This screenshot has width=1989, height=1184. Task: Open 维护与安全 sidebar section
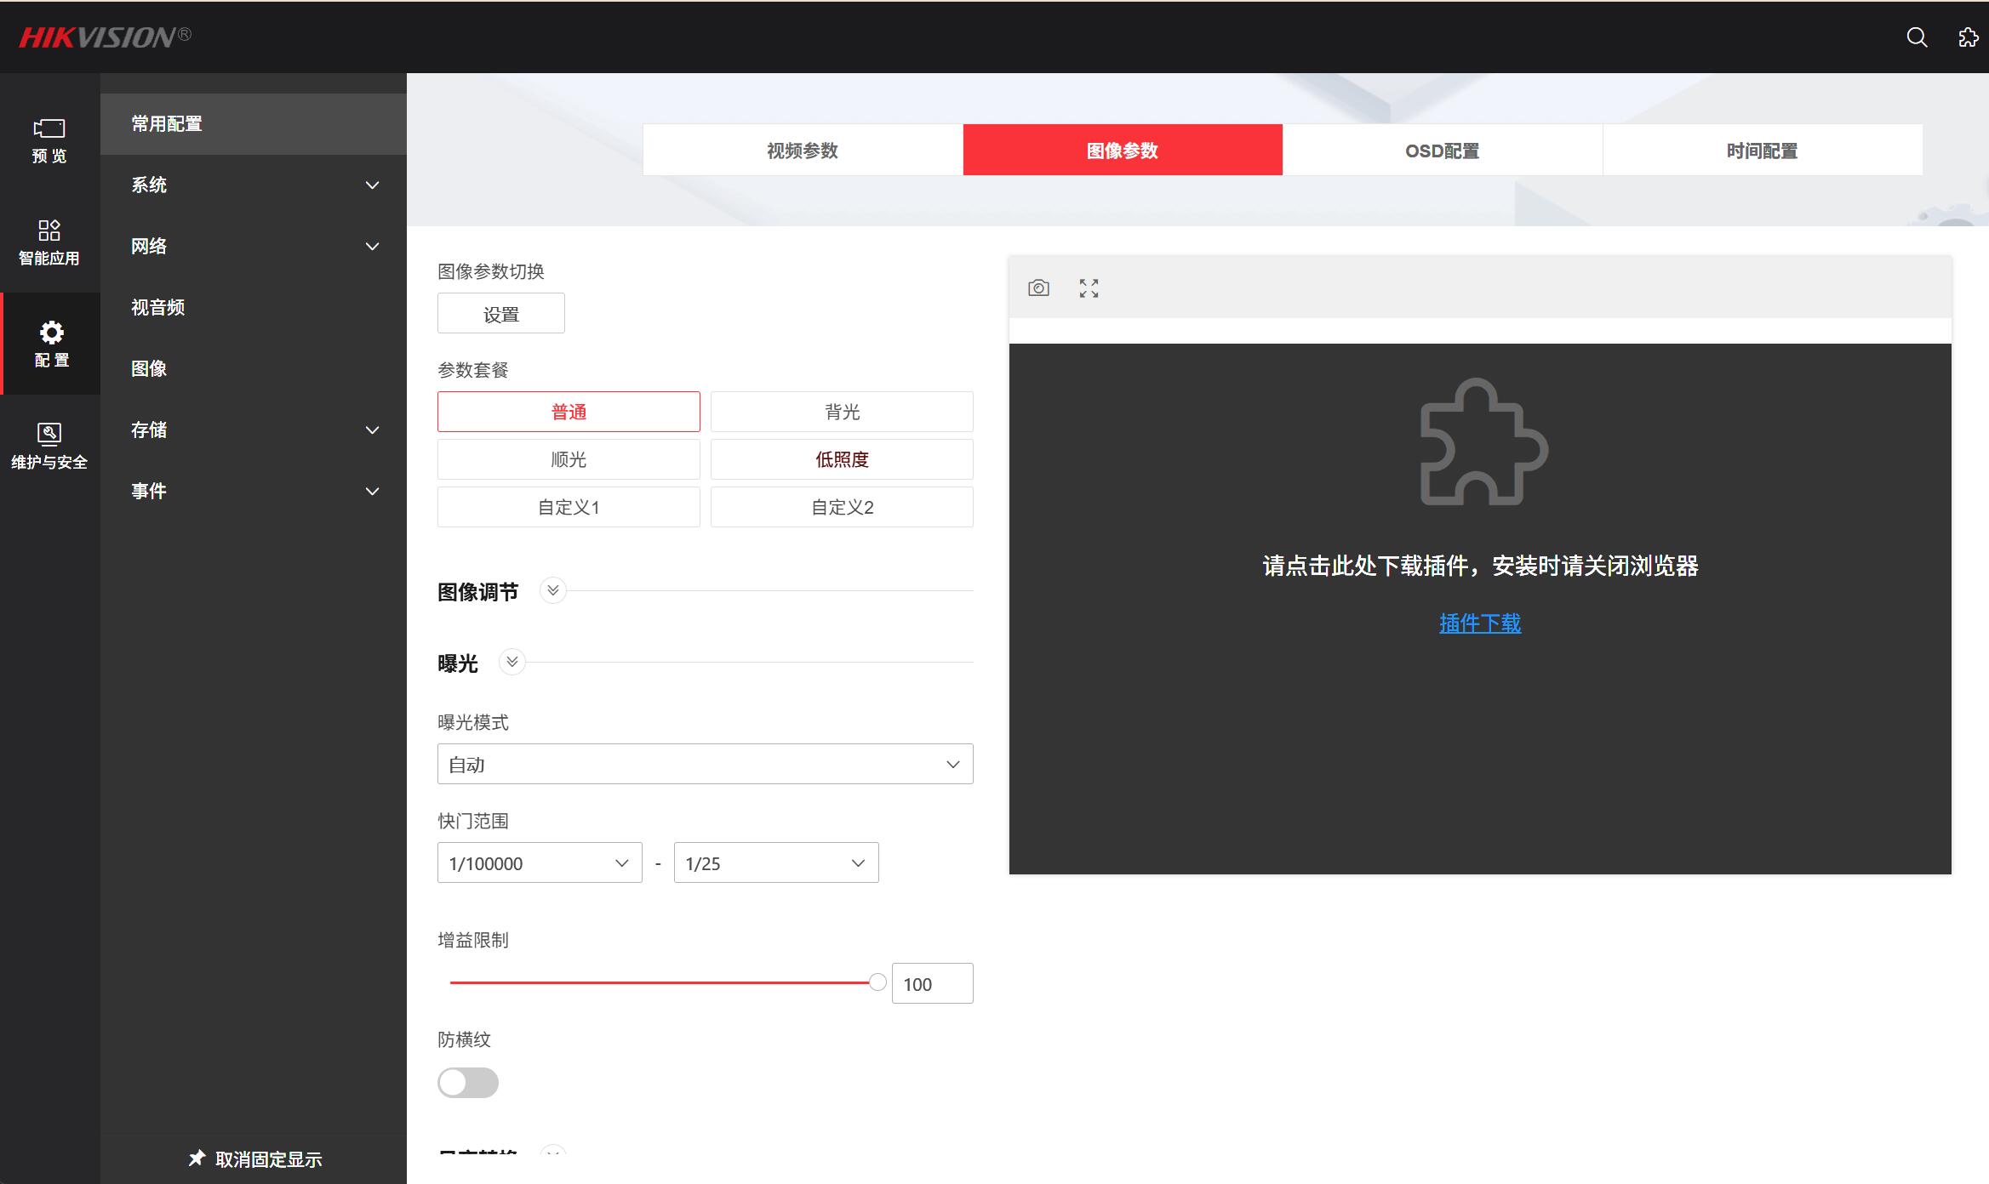pyautogui.click(x=49, y=446)
